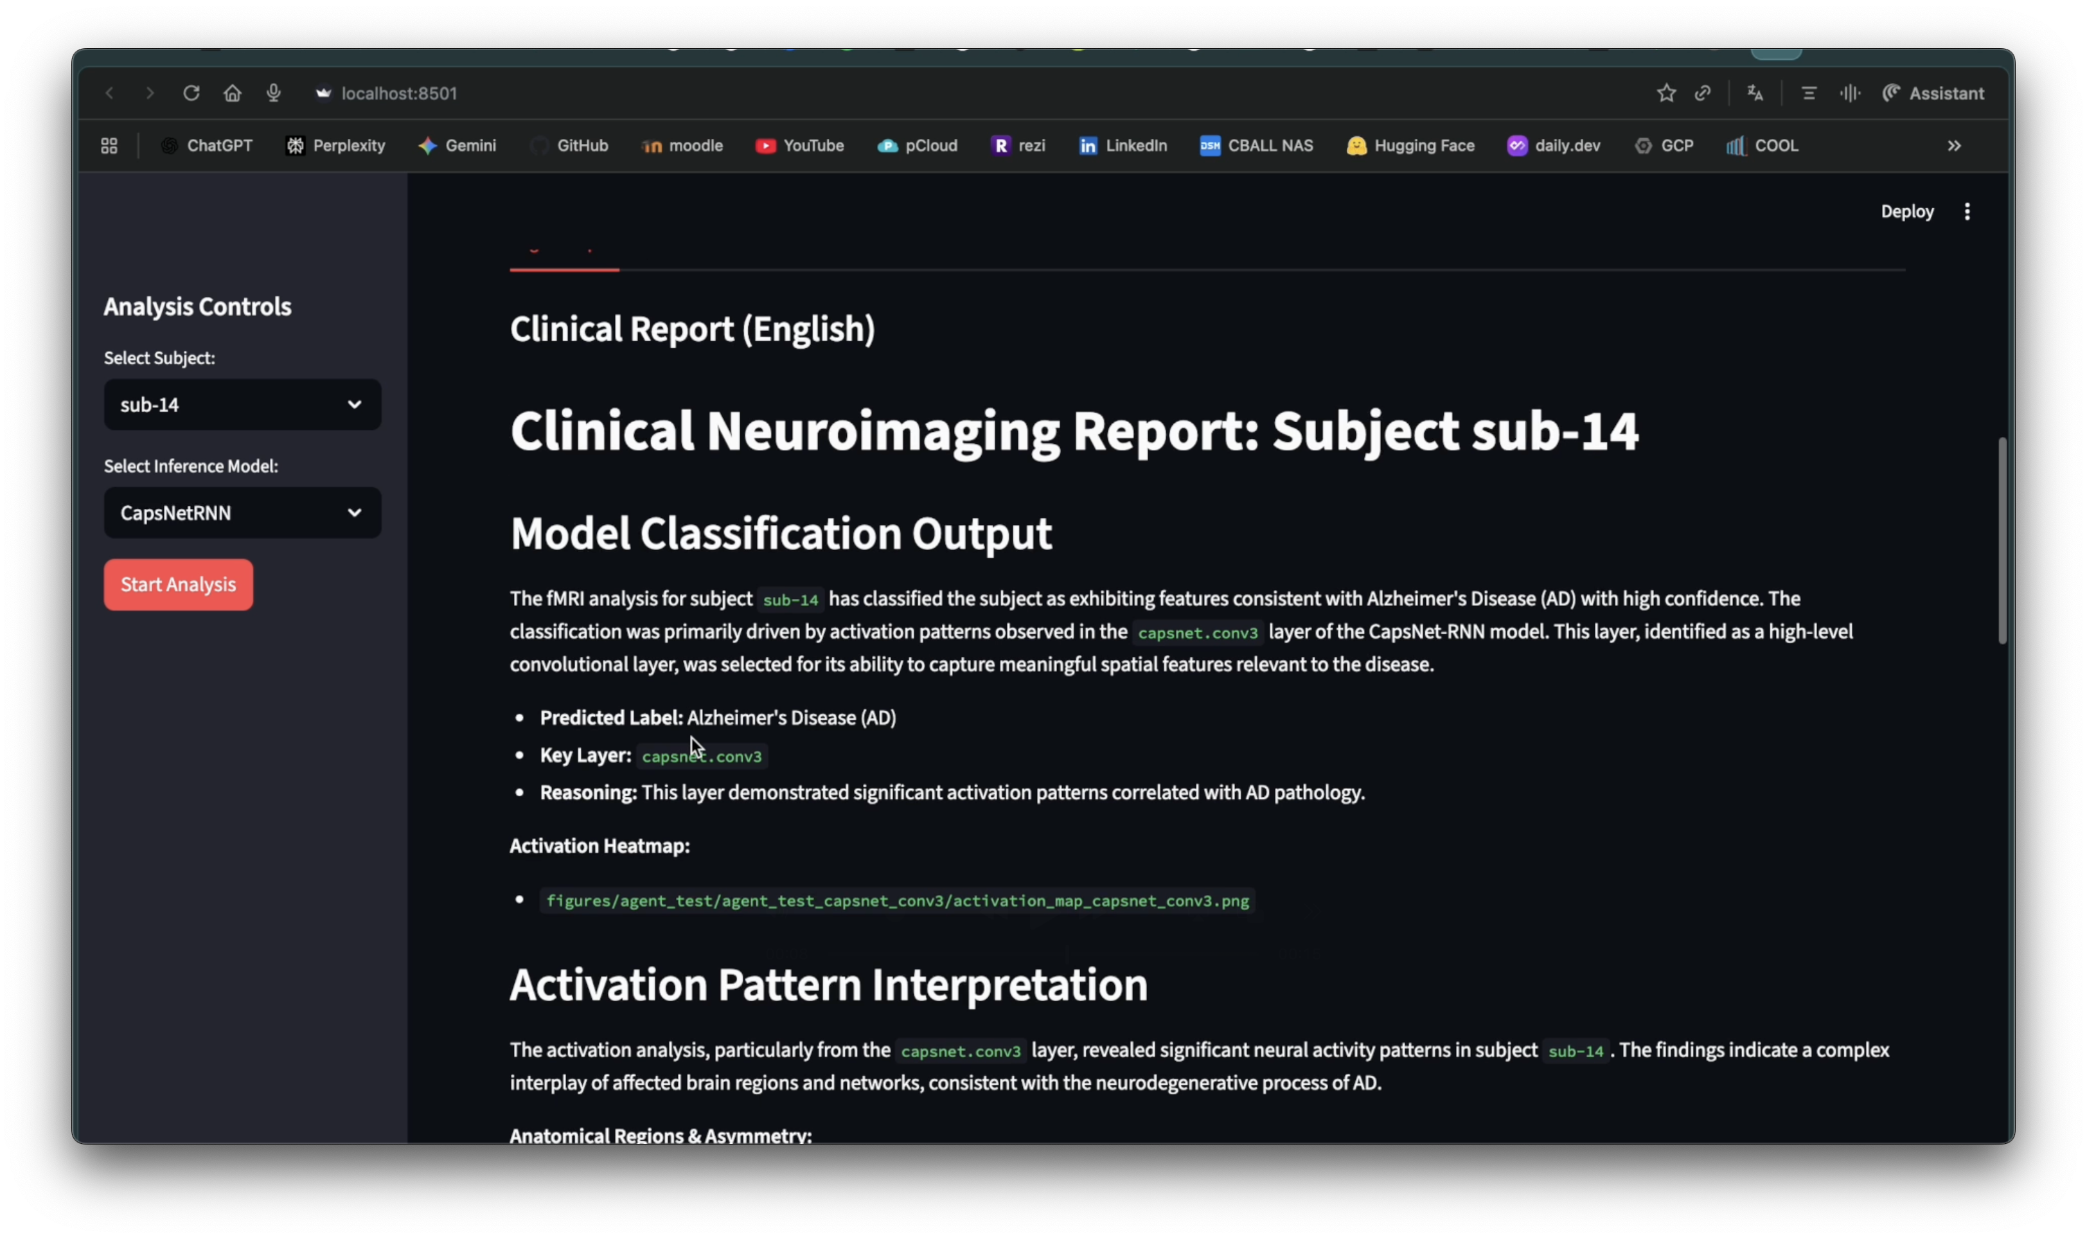
Task: Open the apps grid icon in bookmarks bar
Action: [109, 146]
